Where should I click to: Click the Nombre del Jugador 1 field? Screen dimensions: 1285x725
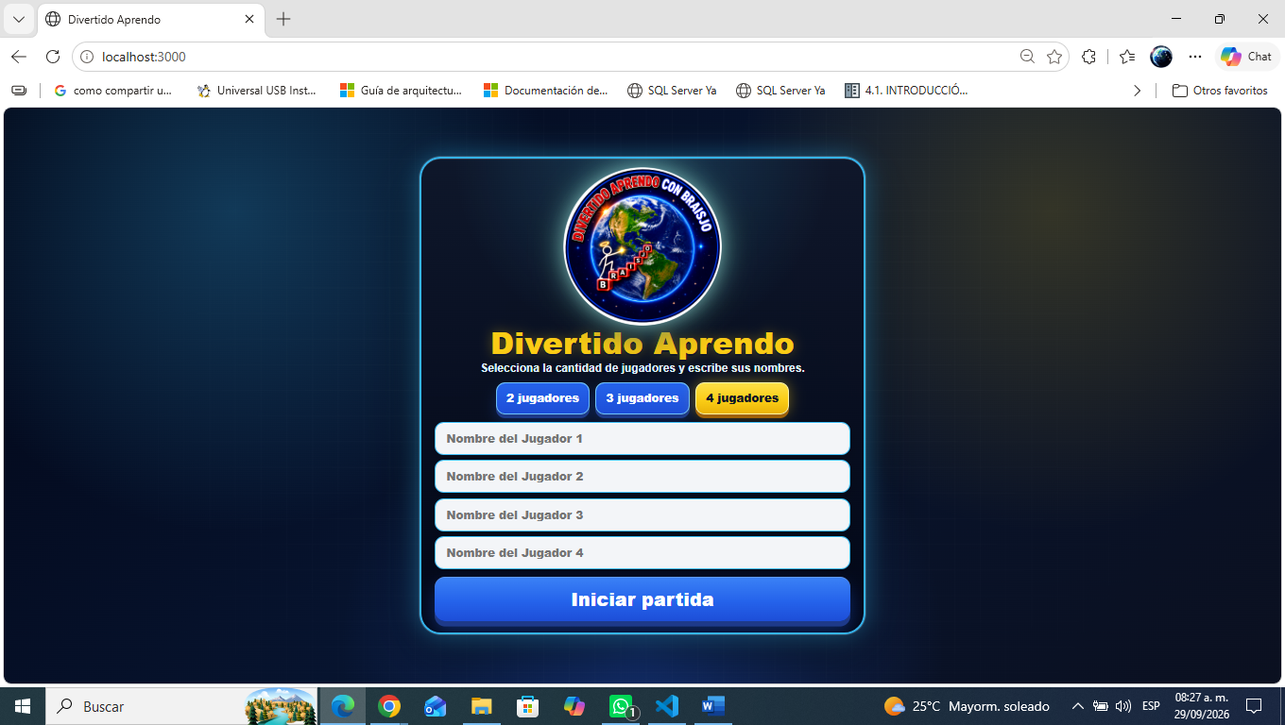tap(642, 439)
